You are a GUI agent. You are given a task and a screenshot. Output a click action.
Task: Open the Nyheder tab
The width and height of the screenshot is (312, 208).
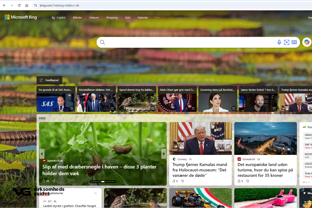(143, 18)
